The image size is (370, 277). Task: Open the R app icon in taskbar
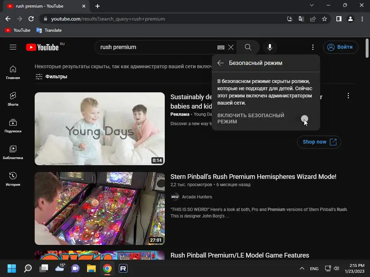(x=123, y=268)
